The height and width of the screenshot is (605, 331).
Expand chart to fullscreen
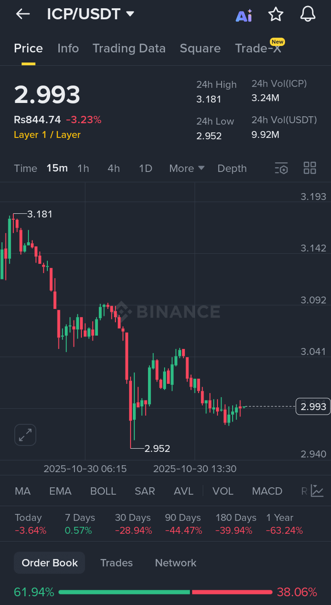pos(25,434)
